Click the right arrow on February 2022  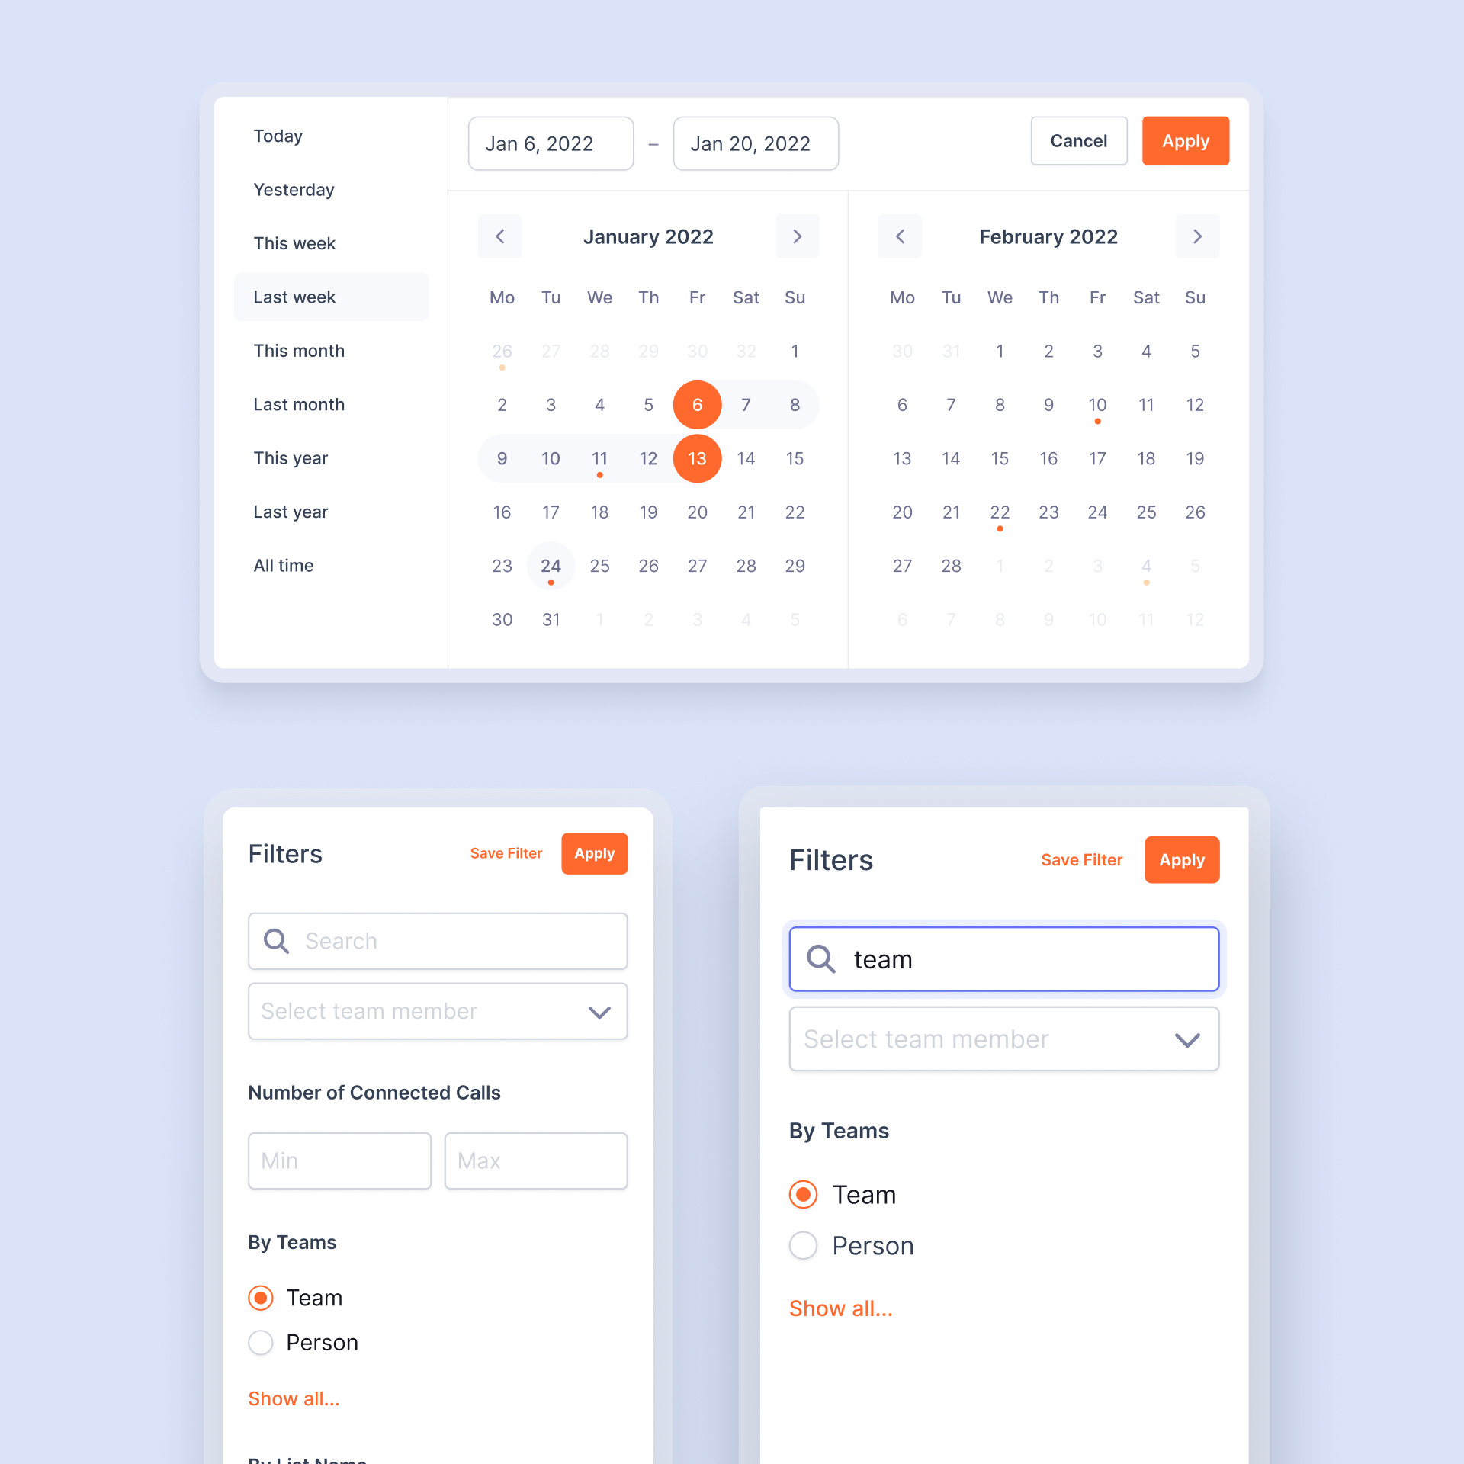pos(1197,237)
